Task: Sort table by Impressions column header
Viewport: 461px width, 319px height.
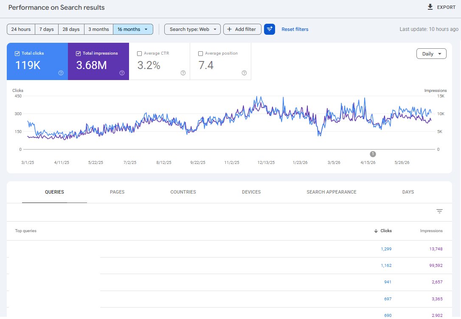Action: pos(431,231)
